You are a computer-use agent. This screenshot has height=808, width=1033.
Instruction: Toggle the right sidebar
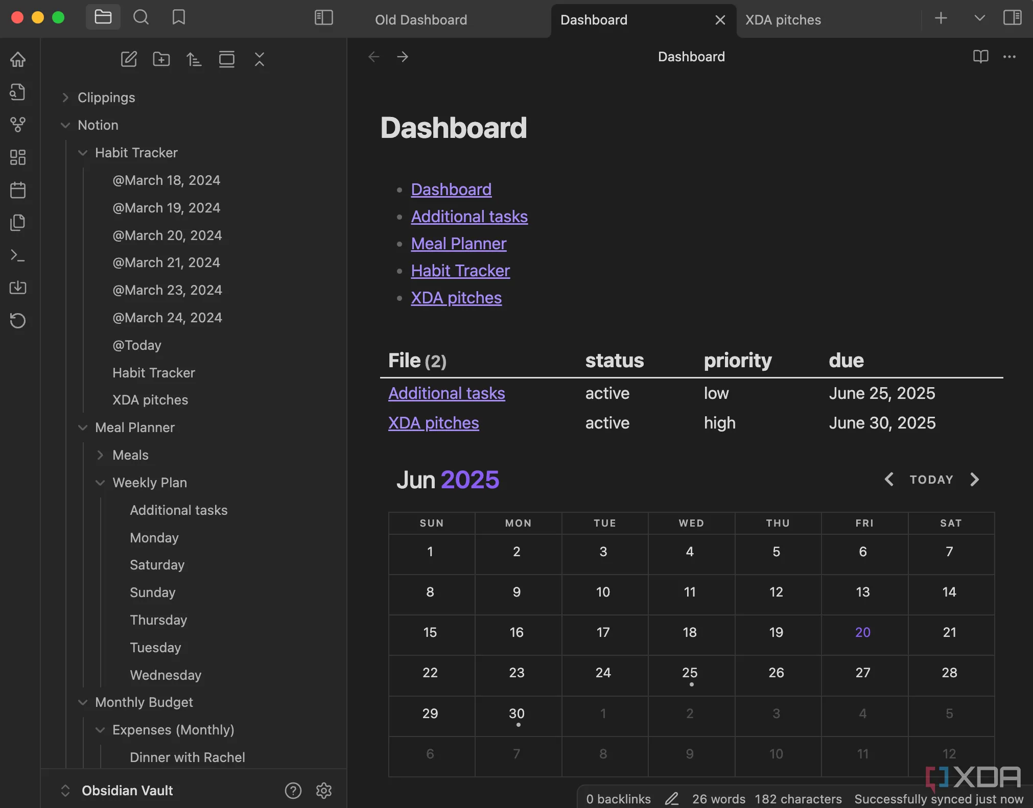[1012, 18]
